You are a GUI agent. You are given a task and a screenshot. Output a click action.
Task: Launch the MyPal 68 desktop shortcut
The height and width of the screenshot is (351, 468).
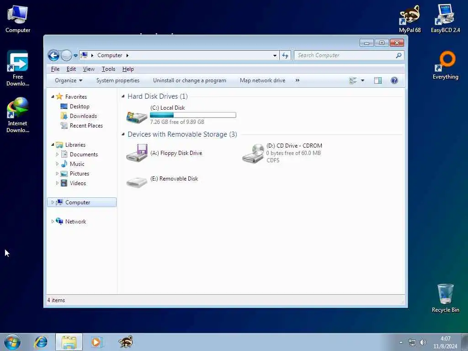pyautogui.click(x=409, y=19)
